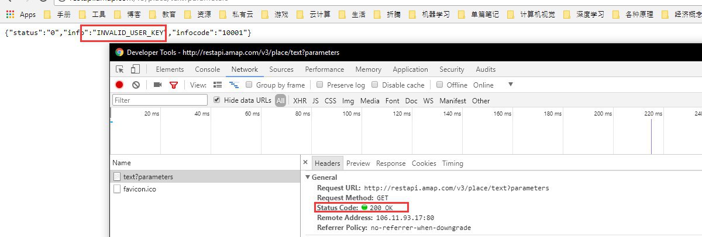This screenshot has height=237, width=702.
Task: Toggle the waterfall overview icon
Action: click(x=234, y=85)
